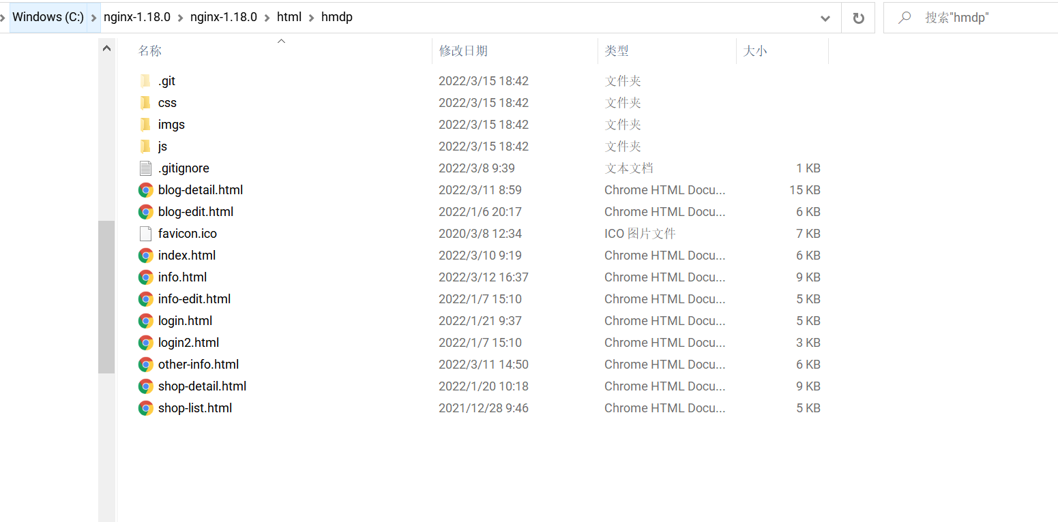Viewport: 1058px width, 522px height.
Task: Click the js folder icon
Action: point(145,147)
